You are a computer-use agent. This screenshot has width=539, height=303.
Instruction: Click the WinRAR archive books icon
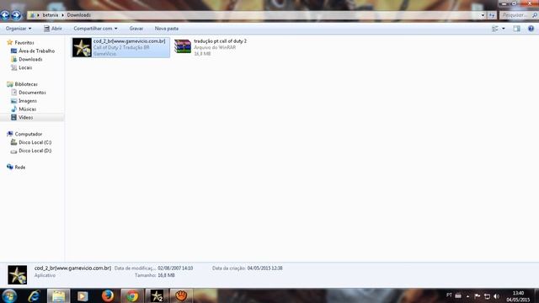183,46
